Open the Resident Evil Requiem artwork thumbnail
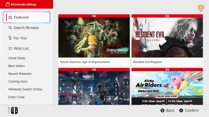Image resolution: width=209 pixels, height=117 pixels. (x=167, y=37)
